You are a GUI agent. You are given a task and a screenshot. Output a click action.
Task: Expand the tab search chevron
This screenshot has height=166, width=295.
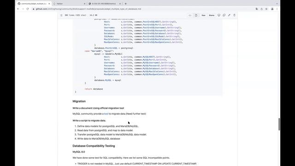(277, 4)
